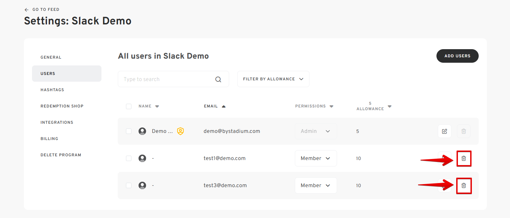Image resolution: width=510 pixels, height=218 pixels.
Task: Delete the test3@demo.com user
Action: [463, 185]
